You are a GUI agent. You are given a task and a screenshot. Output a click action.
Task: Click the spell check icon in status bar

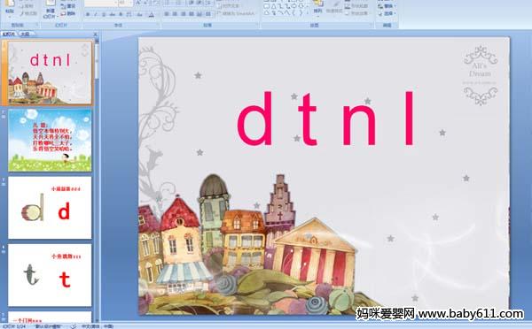[74, 326]
